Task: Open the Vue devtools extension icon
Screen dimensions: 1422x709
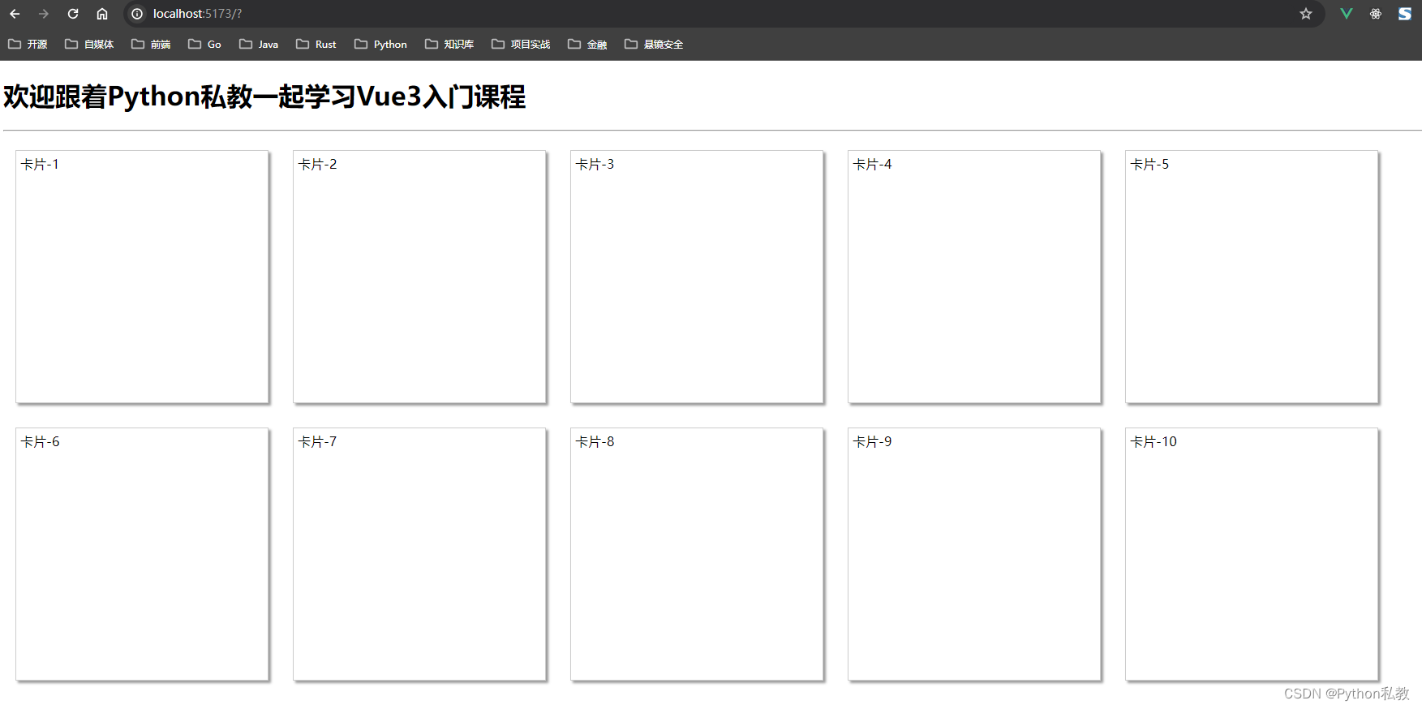Action: (1347, 14)
